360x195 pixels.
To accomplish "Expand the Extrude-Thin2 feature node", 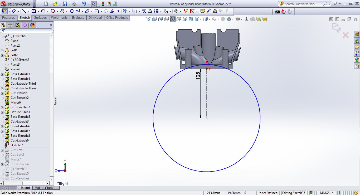I will (x=2, y=107).
